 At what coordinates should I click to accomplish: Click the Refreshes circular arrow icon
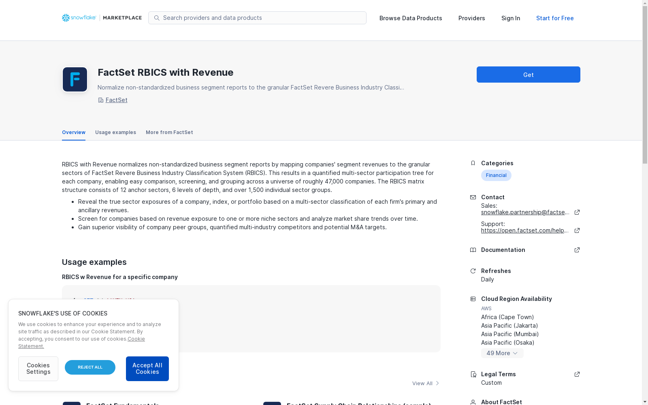coord(473,271)
